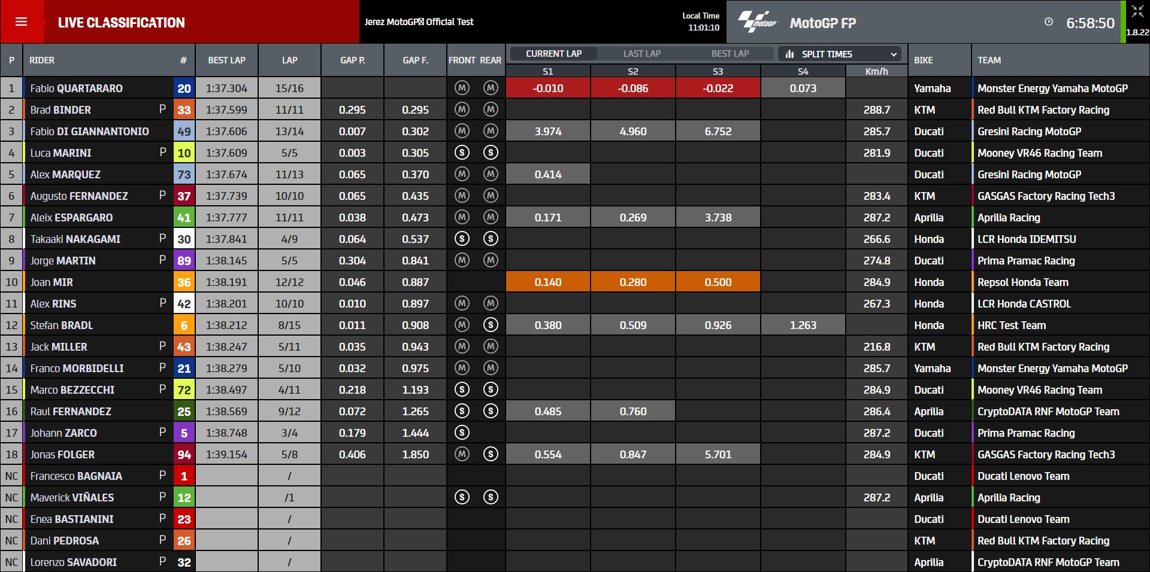Click the split times bar-chart icon

tap(790, 54)
